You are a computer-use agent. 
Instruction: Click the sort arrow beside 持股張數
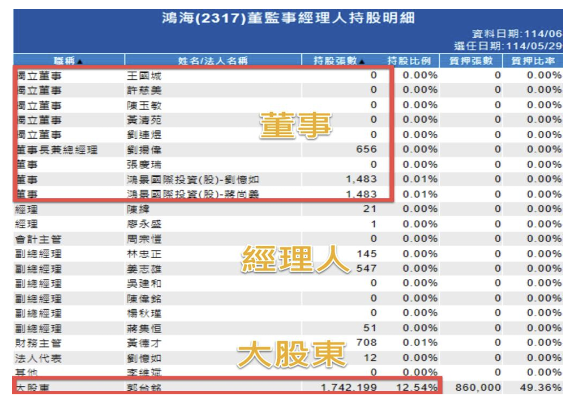click(x=362, y=62)
